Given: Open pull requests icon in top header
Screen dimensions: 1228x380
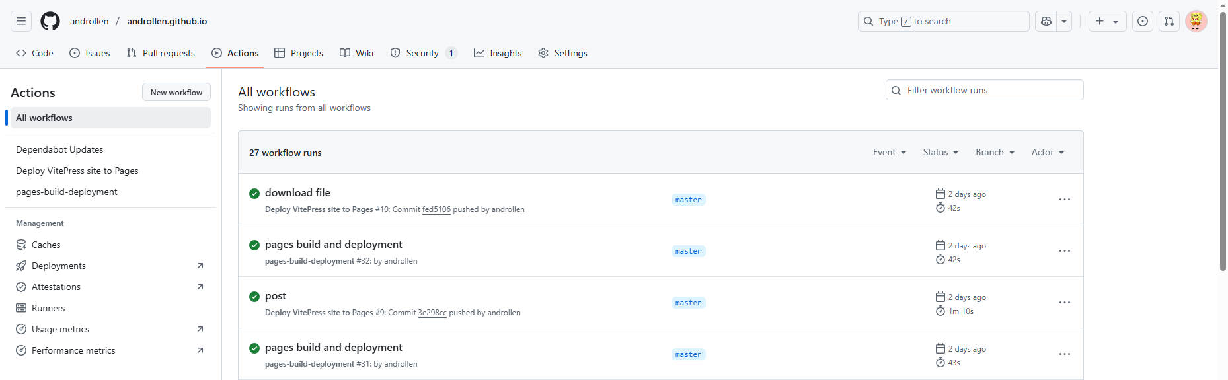Looking at the screenshot, I should [x=1169, y=21].
